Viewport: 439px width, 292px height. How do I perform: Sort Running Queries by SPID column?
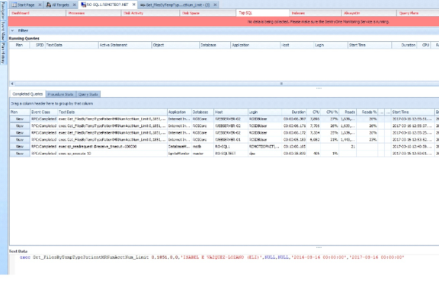pyautogui.click(x=37, y=45)
